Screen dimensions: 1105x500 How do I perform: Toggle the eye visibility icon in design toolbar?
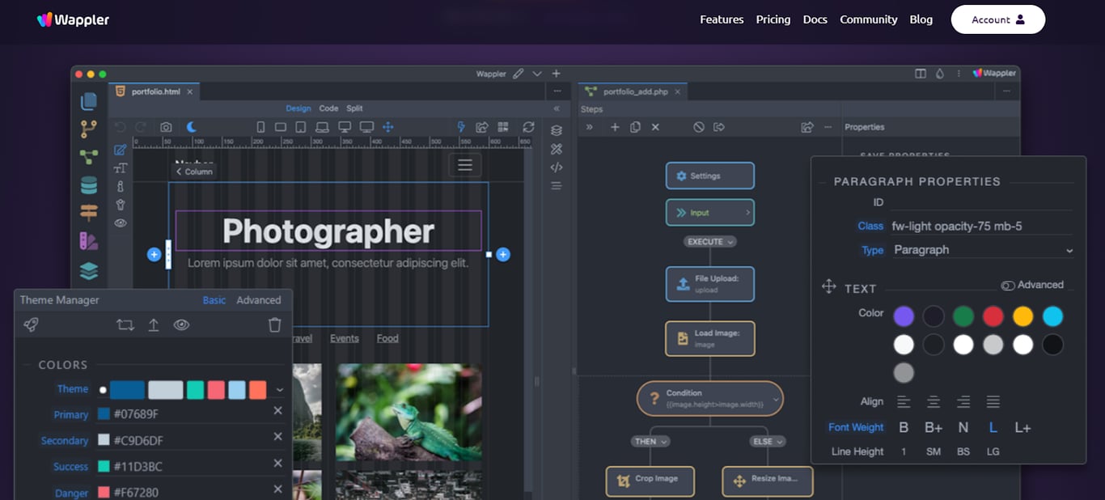pos(121,223)
